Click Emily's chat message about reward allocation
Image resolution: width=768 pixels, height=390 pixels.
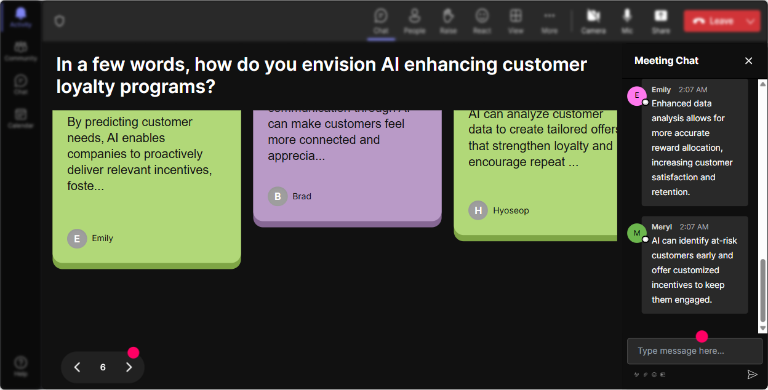[695, 143]
